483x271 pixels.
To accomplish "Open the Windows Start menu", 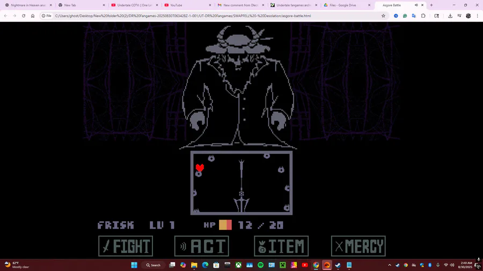I will coord(134,265).
